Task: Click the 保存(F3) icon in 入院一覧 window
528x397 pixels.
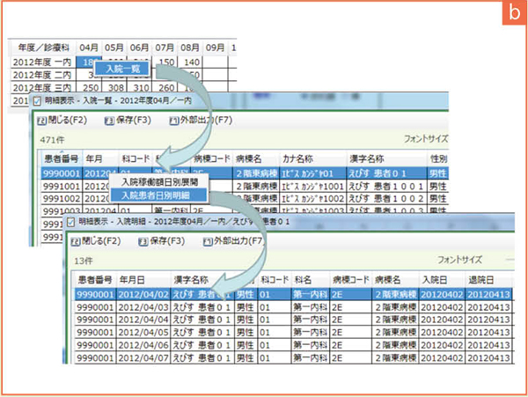Action: tap(109, 120)
